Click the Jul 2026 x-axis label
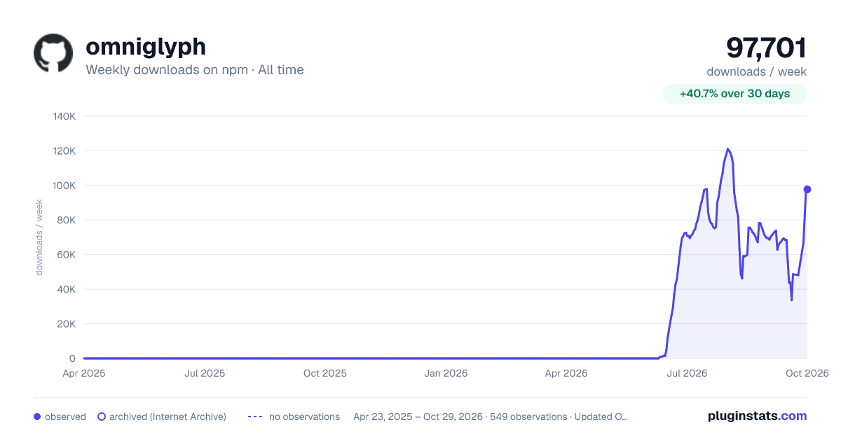 (x=685, y=373)
